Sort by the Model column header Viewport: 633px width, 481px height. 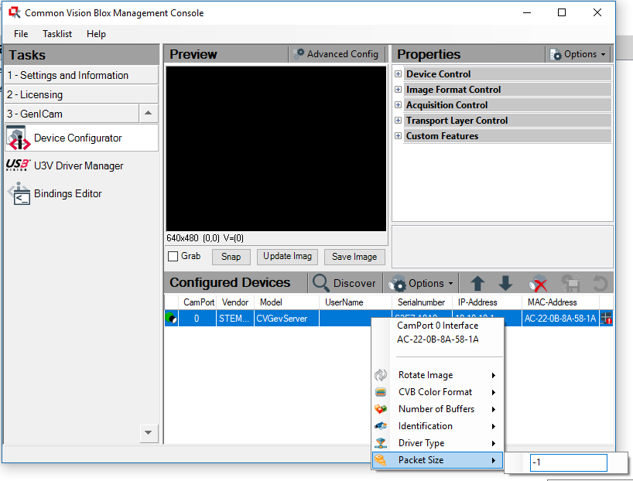pos(286,302)
